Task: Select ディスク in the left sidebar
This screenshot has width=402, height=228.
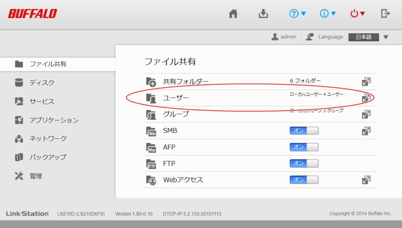Action: pyautogui.click(x=42, y=83)
